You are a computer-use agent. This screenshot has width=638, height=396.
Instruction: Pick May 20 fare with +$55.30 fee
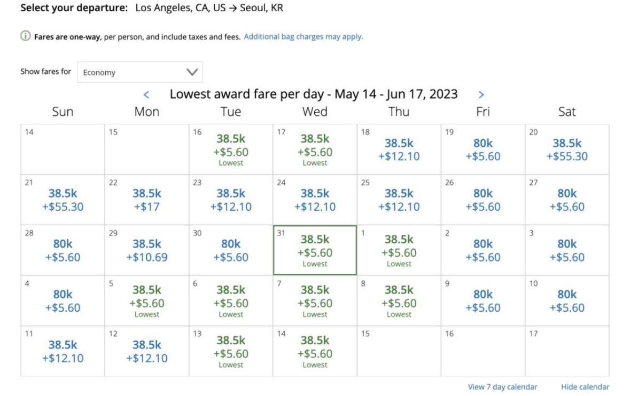coord(567,149)
